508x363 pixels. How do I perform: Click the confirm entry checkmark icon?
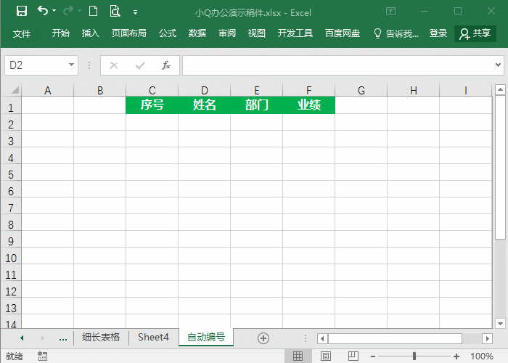pyautogui.click(x=140, y=66)
